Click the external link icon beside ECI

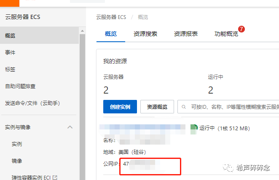[x=55, y=177]
